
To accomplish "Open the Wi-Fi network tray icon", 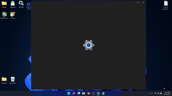I will [x=156, y=93].
